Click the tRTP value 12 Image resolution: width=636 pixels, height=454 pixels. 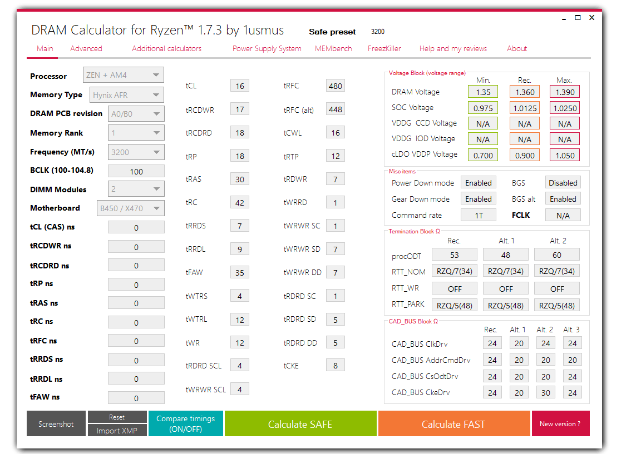click(x=336, y=156)
